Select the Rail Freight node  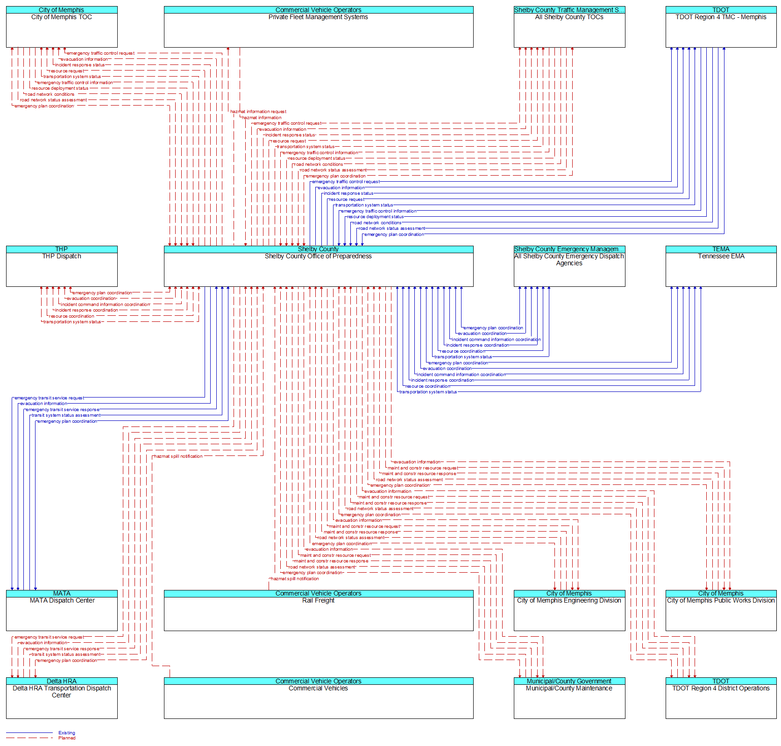(x=319, y=611)
